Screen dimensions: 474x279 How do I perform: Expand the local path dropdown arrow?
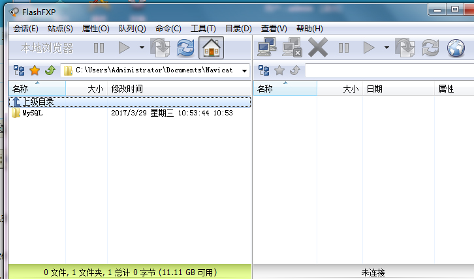point(245,70)
